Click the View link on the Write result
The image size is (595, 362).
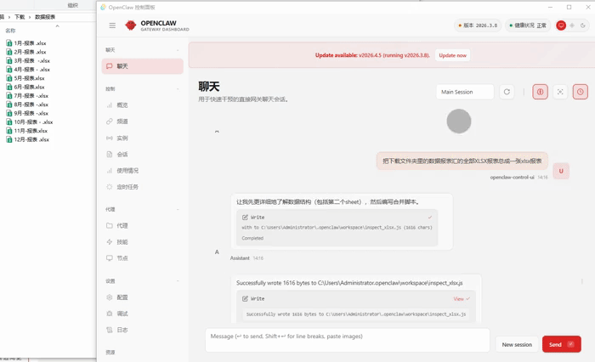tap(462, 299)
